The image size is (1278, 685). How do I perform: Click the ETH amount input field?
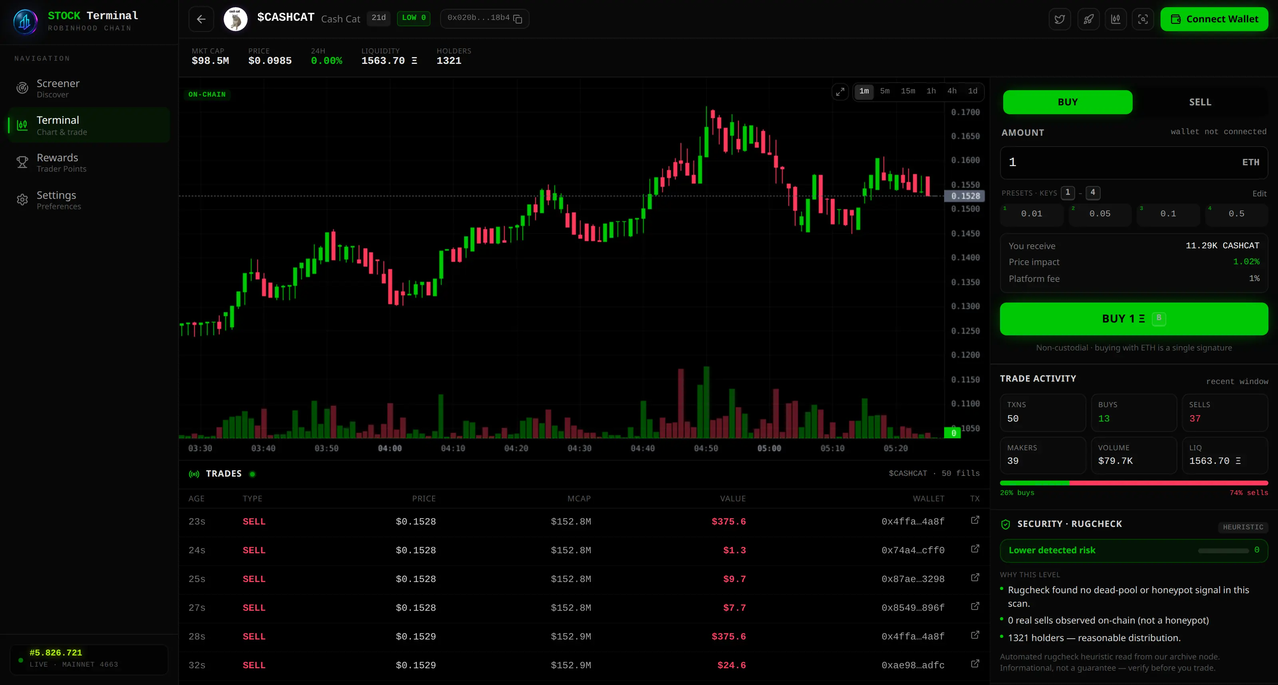coord(1134,163)
